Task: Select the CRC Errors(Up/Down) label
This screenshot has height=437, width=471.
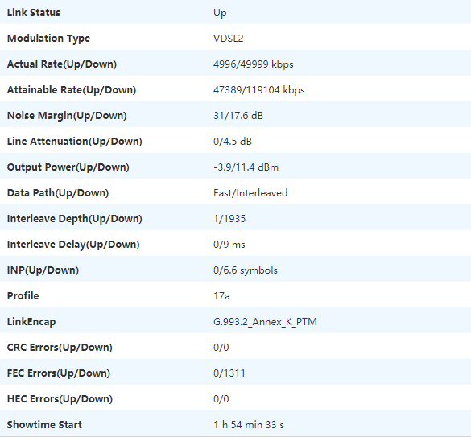Action: coord(60,348)
